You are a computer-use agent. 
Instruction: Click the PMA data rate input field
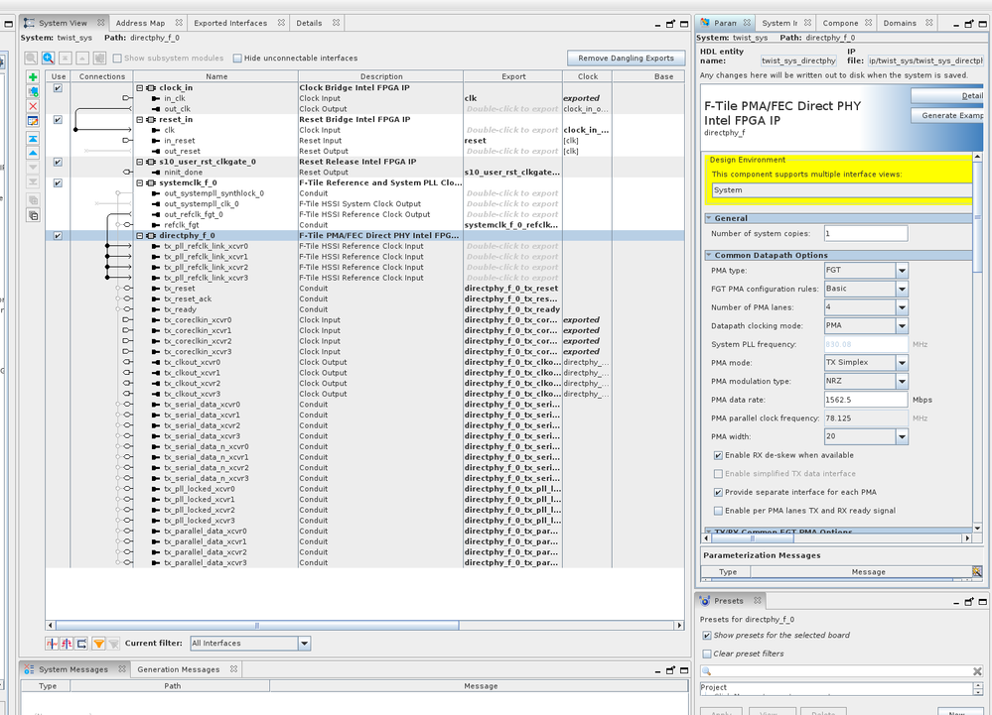pos(864,400)
